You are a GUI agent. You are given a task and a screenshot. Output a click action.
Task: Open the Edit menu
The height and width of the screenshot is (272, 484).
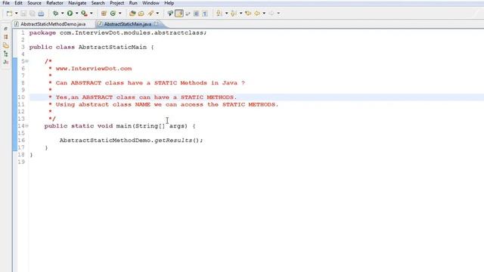18,3
